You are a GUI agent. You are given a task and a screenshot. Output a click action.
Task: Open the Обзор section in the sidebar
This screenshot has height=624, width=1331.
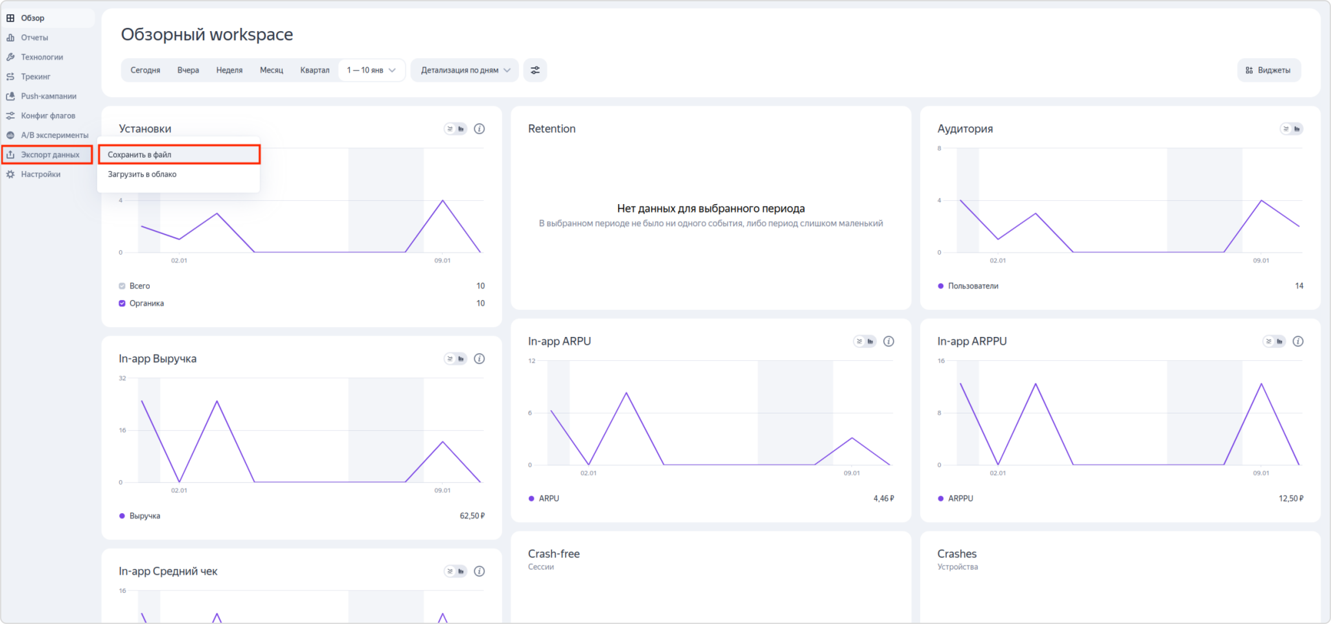(48, 18)
